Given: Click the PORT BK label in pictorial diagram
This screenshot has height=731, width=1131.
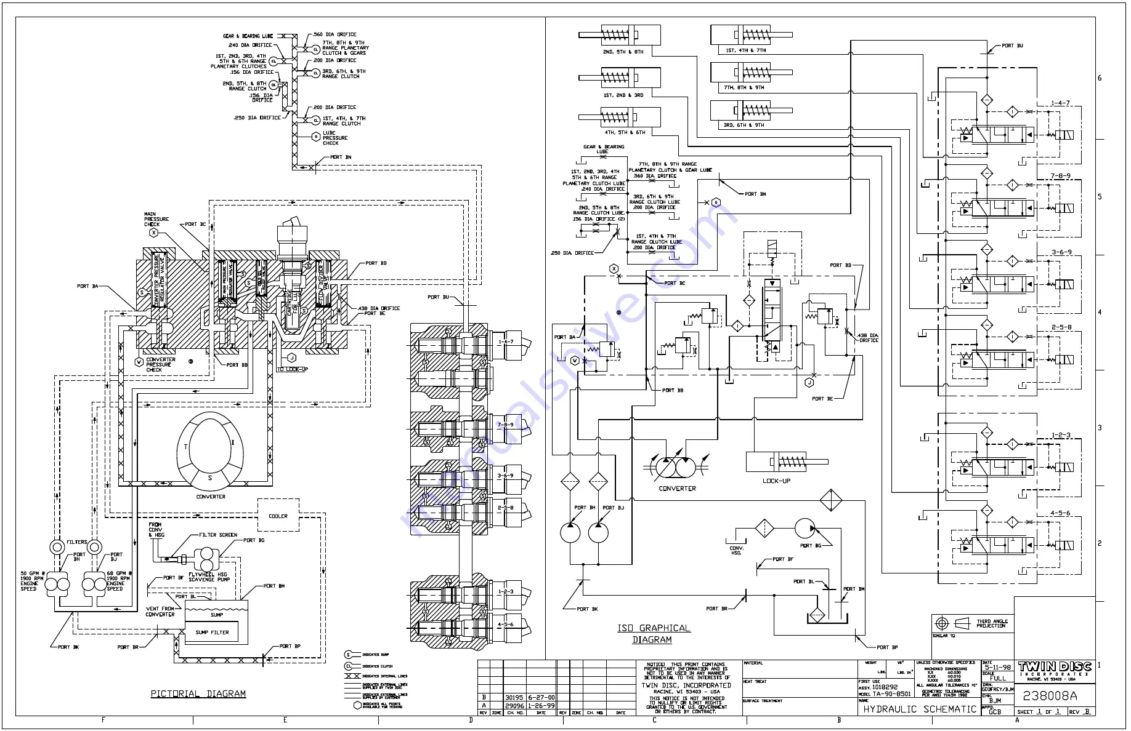Looking at the screenshot, I should [68, 647].
